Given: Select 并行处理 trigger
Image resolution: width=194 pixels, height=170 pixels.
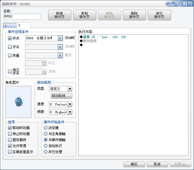Looking at the screenshot, I should coord(46,152).
